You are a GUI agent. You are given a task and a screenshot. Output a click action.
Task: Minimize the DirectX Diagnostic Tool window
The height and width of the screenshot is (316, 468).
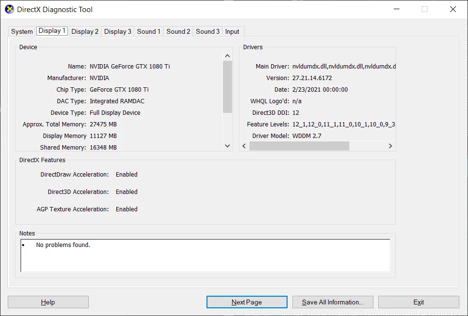(397, 9)
